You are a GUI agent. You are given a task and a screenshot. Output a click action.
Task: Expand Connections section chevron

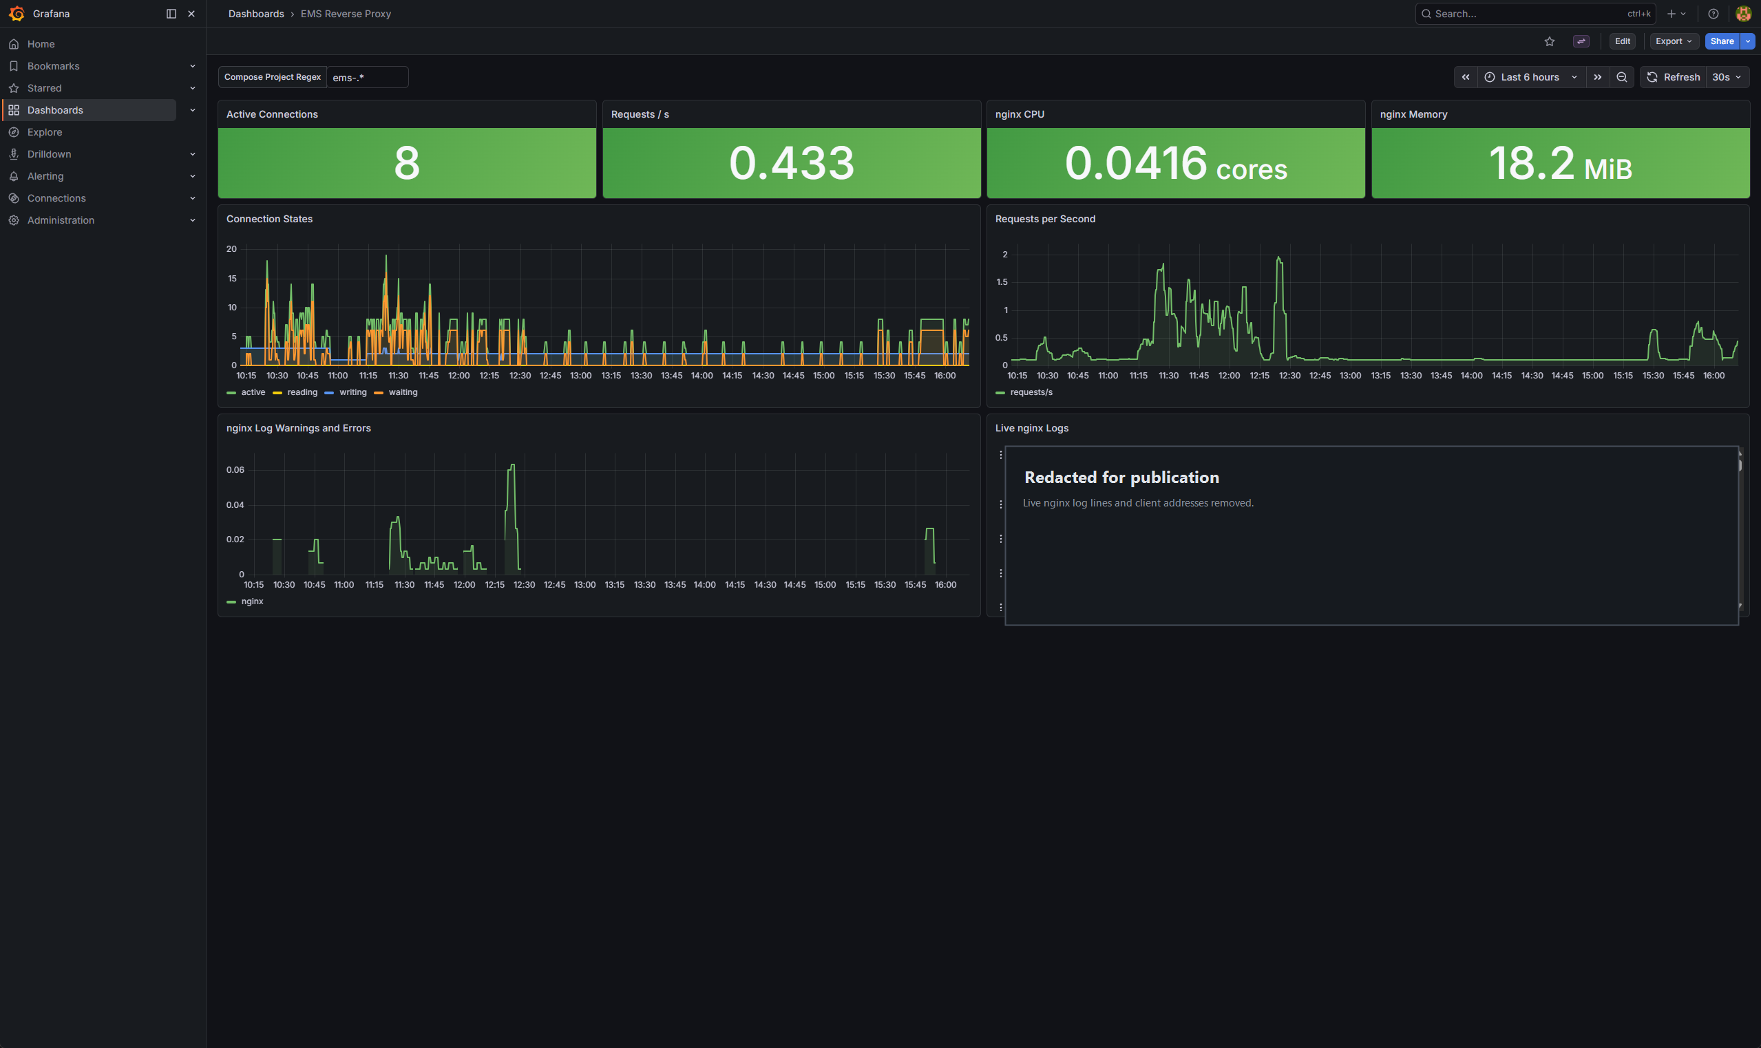192,198
